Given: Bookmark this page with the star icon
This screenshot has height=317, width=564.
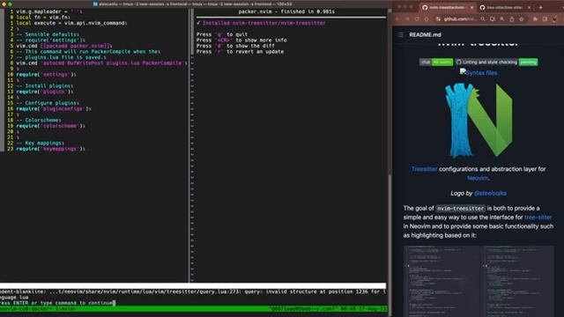Looking at the screenshot, I should (x=521, y=19).
